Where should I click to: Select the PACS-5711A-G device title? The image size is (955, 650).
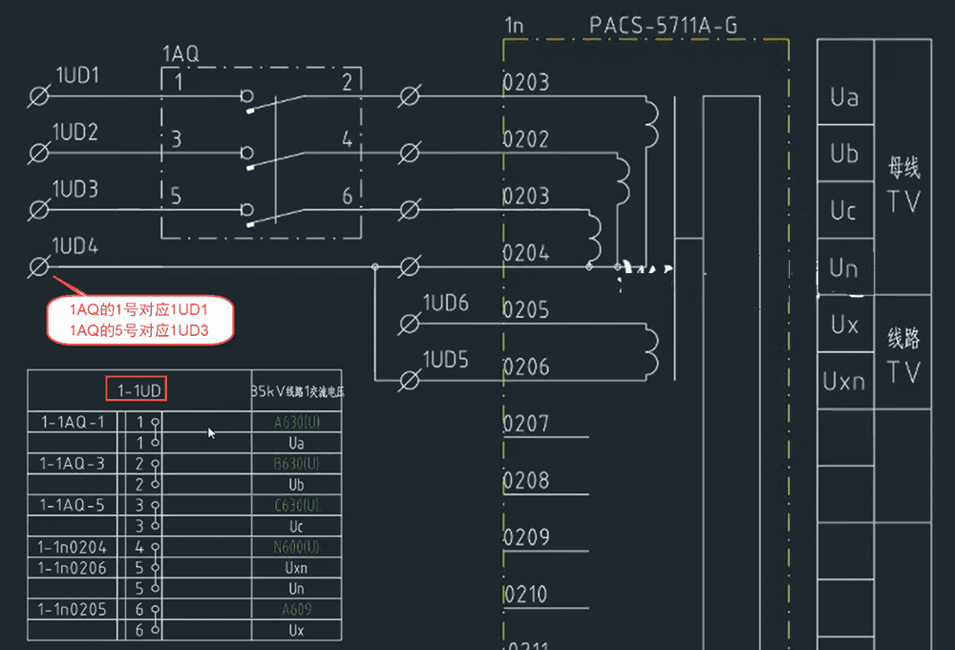(x=663, y=25)
